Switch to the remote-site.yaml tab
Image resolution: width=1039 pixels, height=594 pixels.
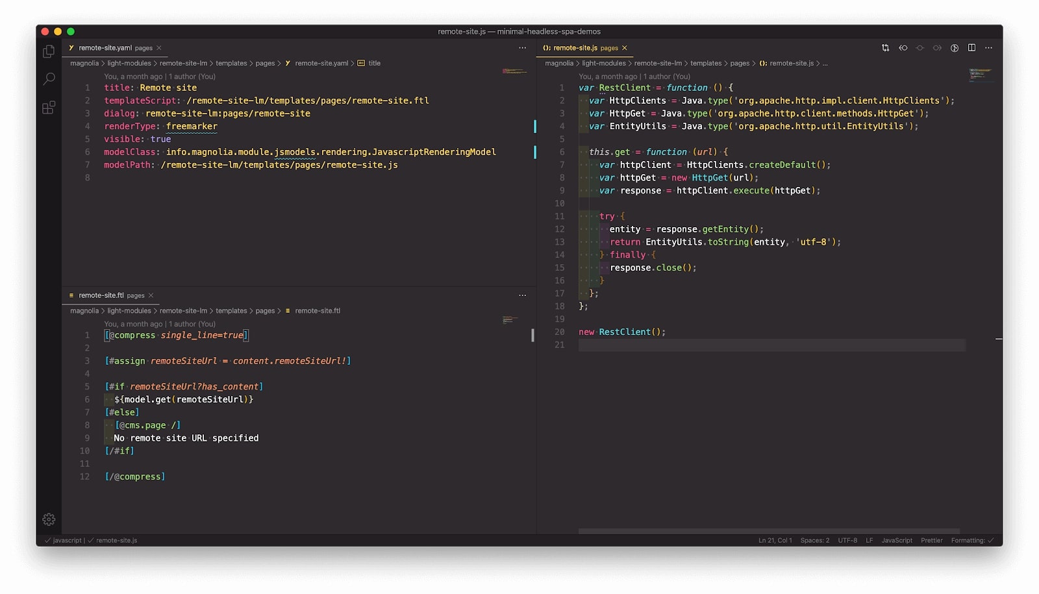coord(105,48)
